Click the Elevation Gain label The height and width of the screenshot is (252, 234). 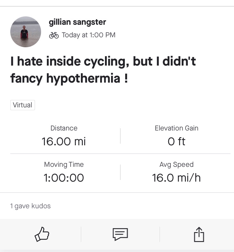[177, 128]
